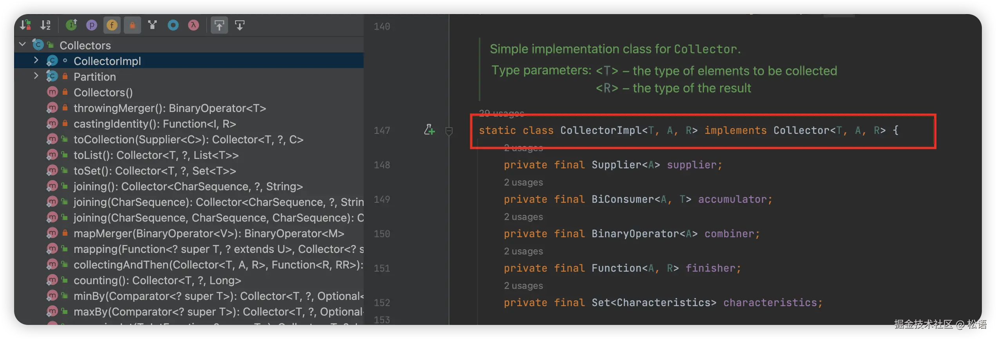Click Group Methods by Defining Type icon
Viewport: 996px width, 339px height.
pos(152,25)
